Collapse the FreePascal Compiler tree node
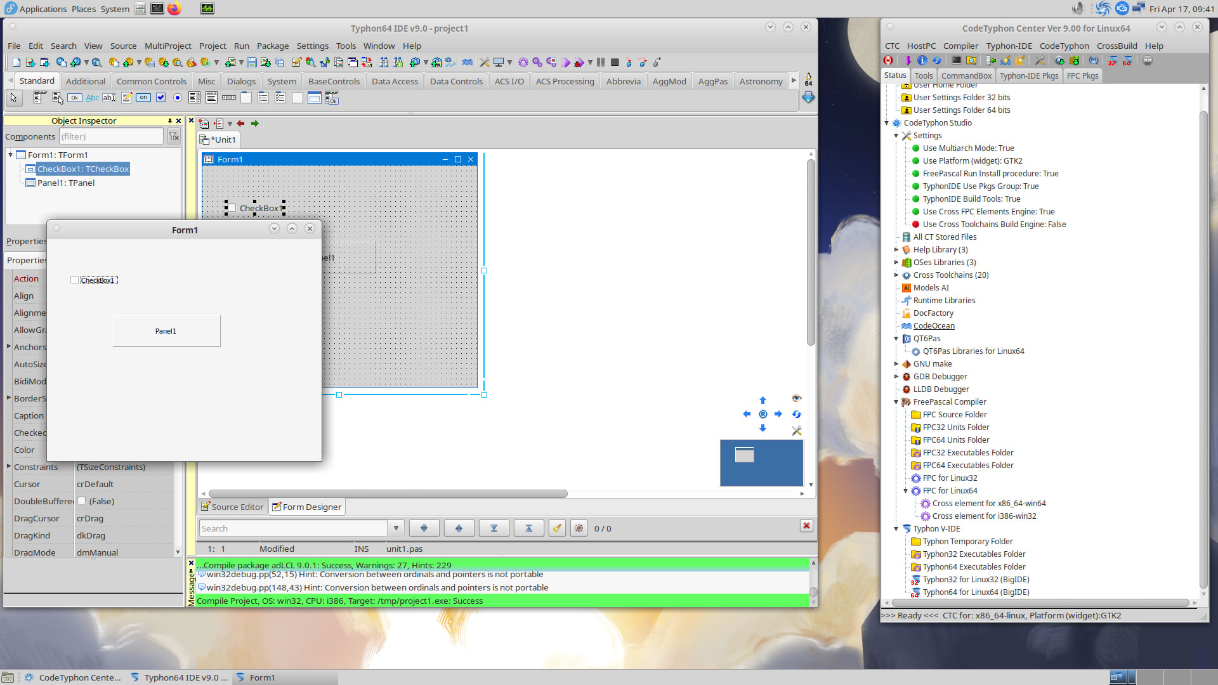This screenshot has height=685, width=1218. click(896, 402)
